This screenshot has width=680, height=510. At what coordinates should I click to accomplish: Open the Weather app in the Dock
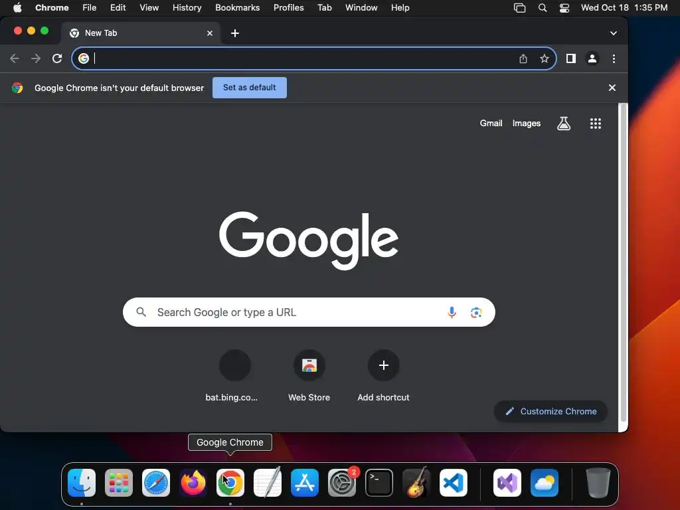coord(545,483)
